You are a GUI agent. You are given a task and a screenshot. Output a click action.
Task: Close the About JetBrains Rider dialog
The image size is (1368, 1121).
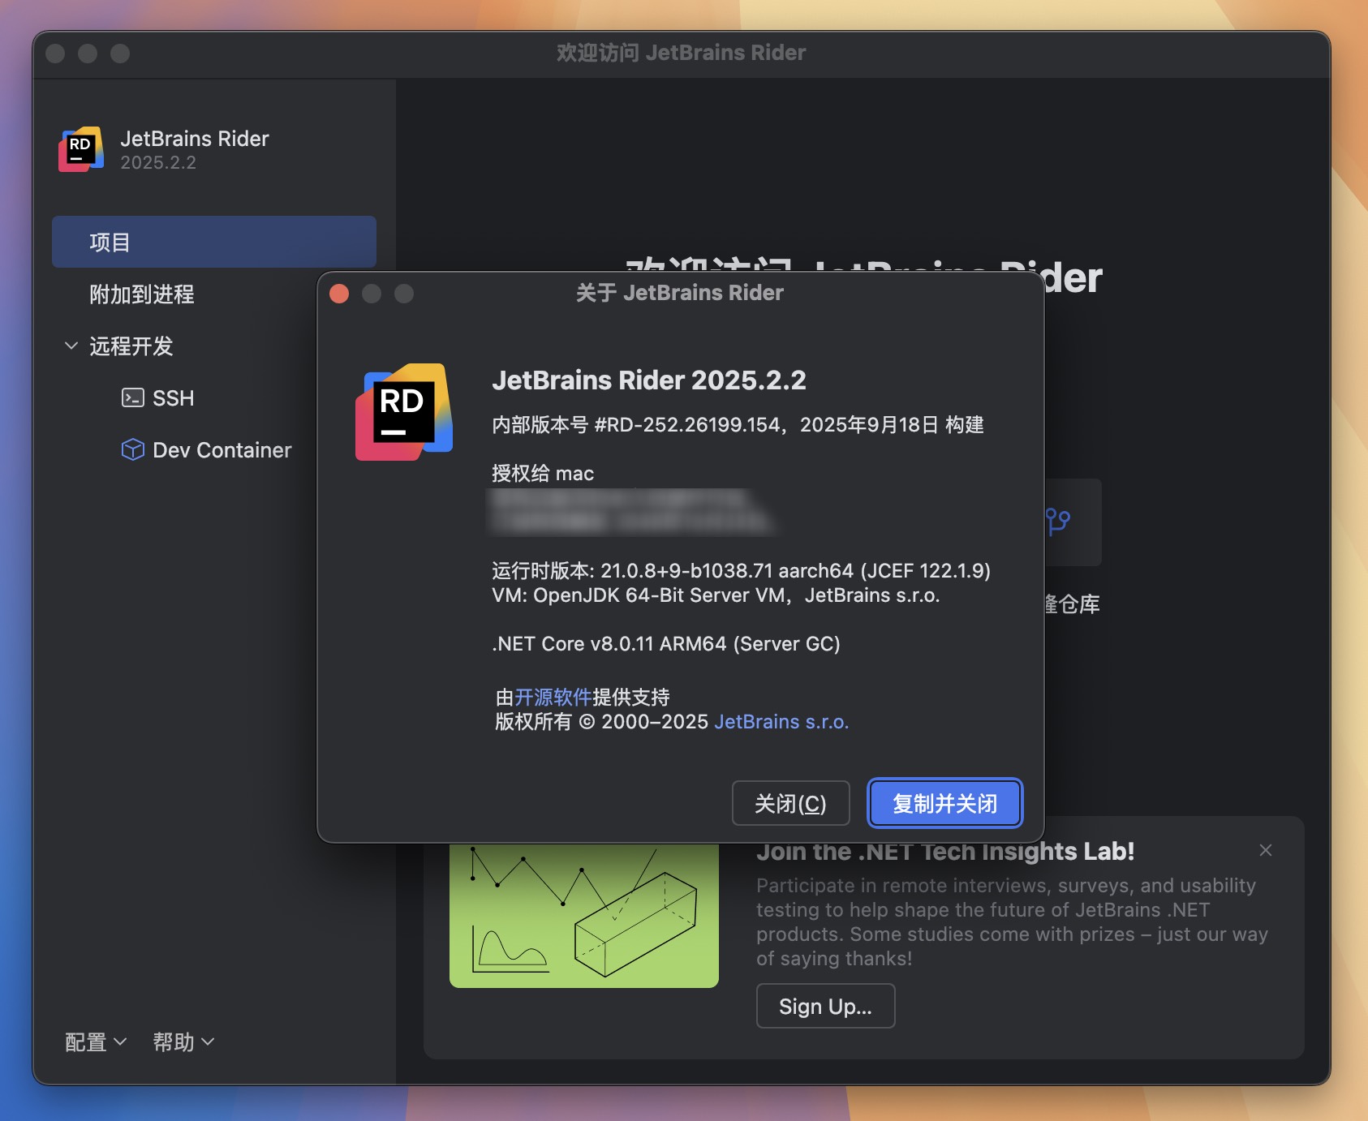(x=339, y=294)
